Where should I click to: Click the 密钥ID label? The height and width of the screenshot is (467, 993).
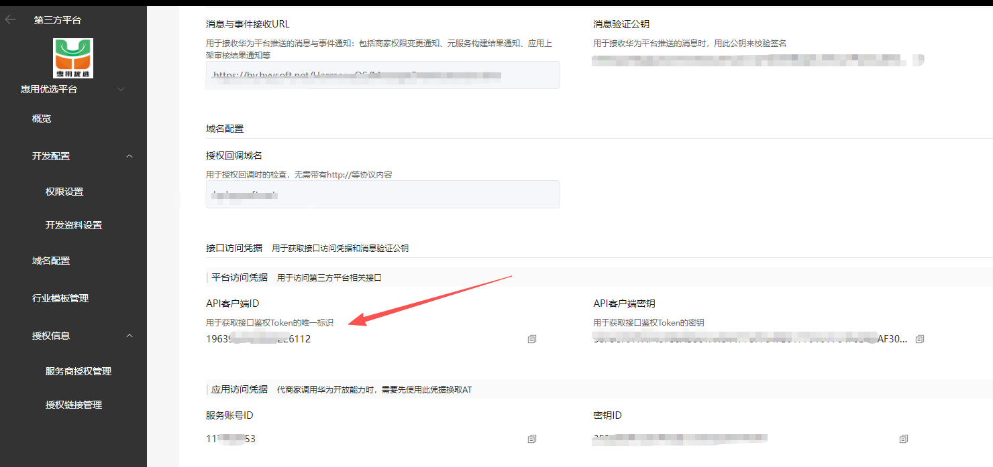click(608, 415)
